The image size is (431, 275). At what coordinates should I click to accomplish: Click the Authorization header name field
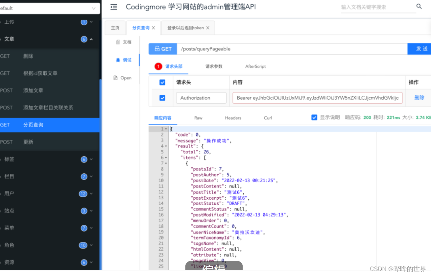click(201, 98)
